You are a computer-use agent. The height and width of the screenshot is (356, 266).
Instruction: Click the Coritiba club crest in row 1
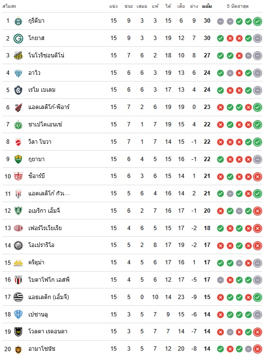18,21
